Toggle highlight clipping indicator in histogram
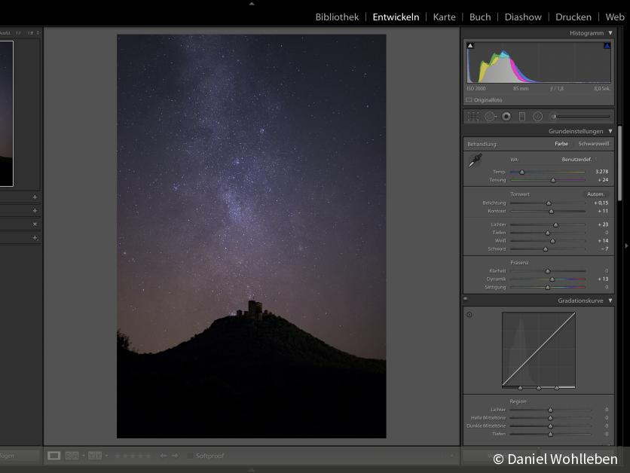This screenshot has height=473, width=630. 607,45
